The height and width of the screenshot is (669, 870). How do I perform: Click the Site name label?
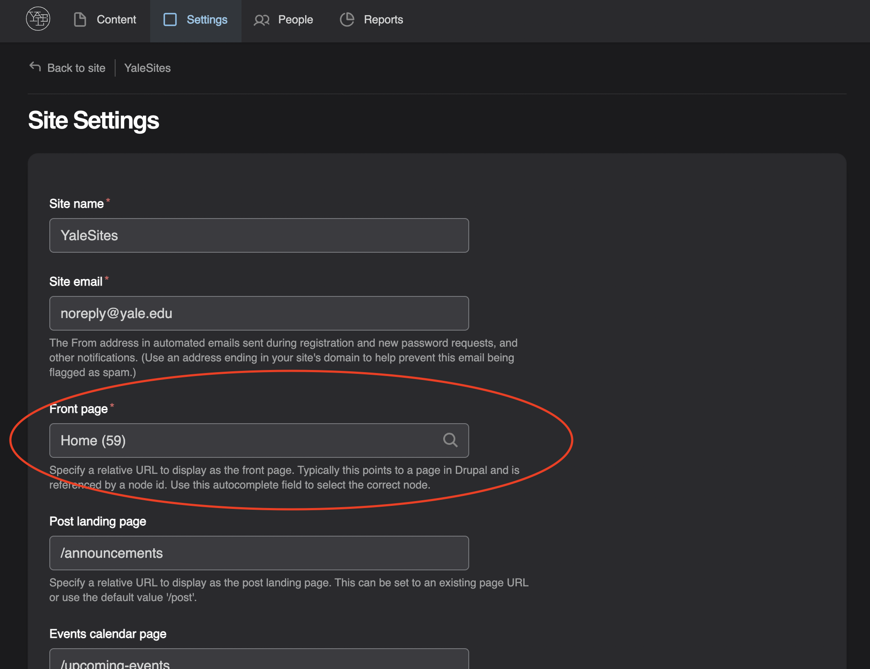[x=77, y=204]
